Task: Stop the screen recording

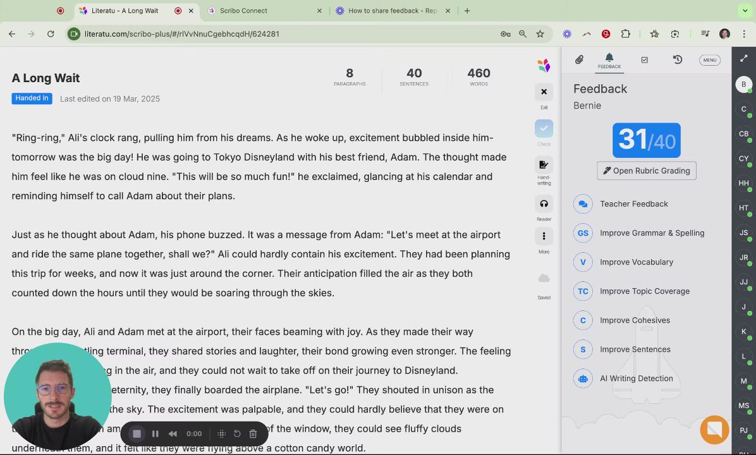Action: coord(137,434)
